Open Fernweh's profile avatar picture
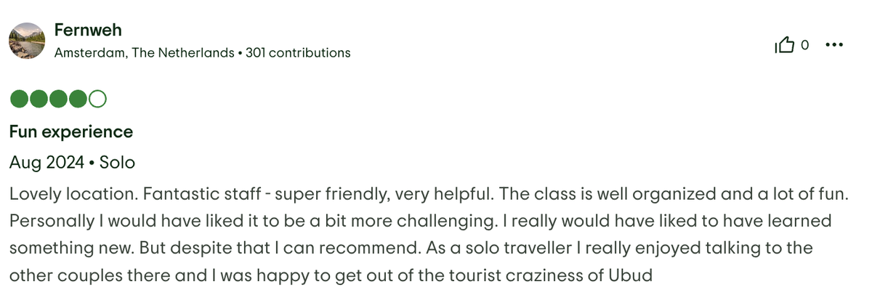This screenshot has width=872, height=295. (27, 41)
